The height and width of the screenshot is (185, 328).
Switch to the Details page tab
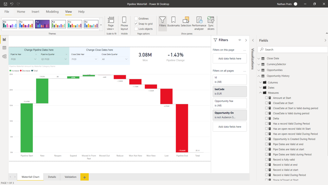[x=52, y=177]
